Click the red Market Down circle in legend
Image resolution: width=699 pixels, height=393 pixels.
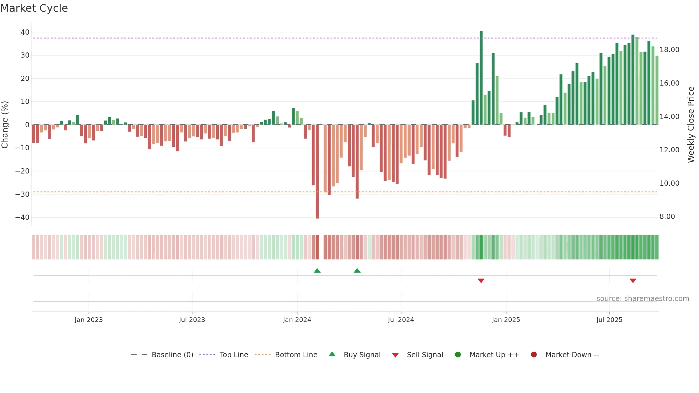pyautogui.click(x=534, y=355)
